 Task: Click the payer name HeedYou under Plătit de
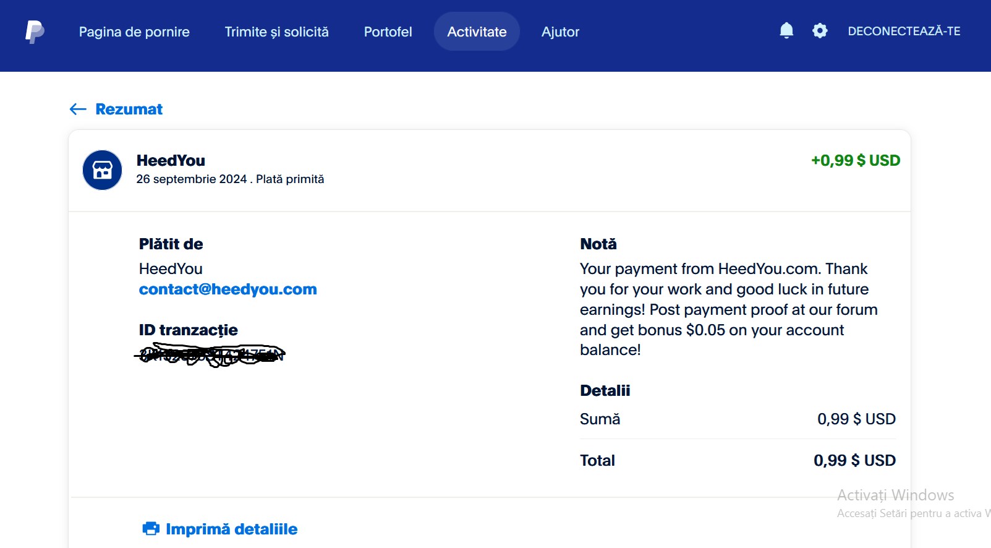click(x=171, y=269)
